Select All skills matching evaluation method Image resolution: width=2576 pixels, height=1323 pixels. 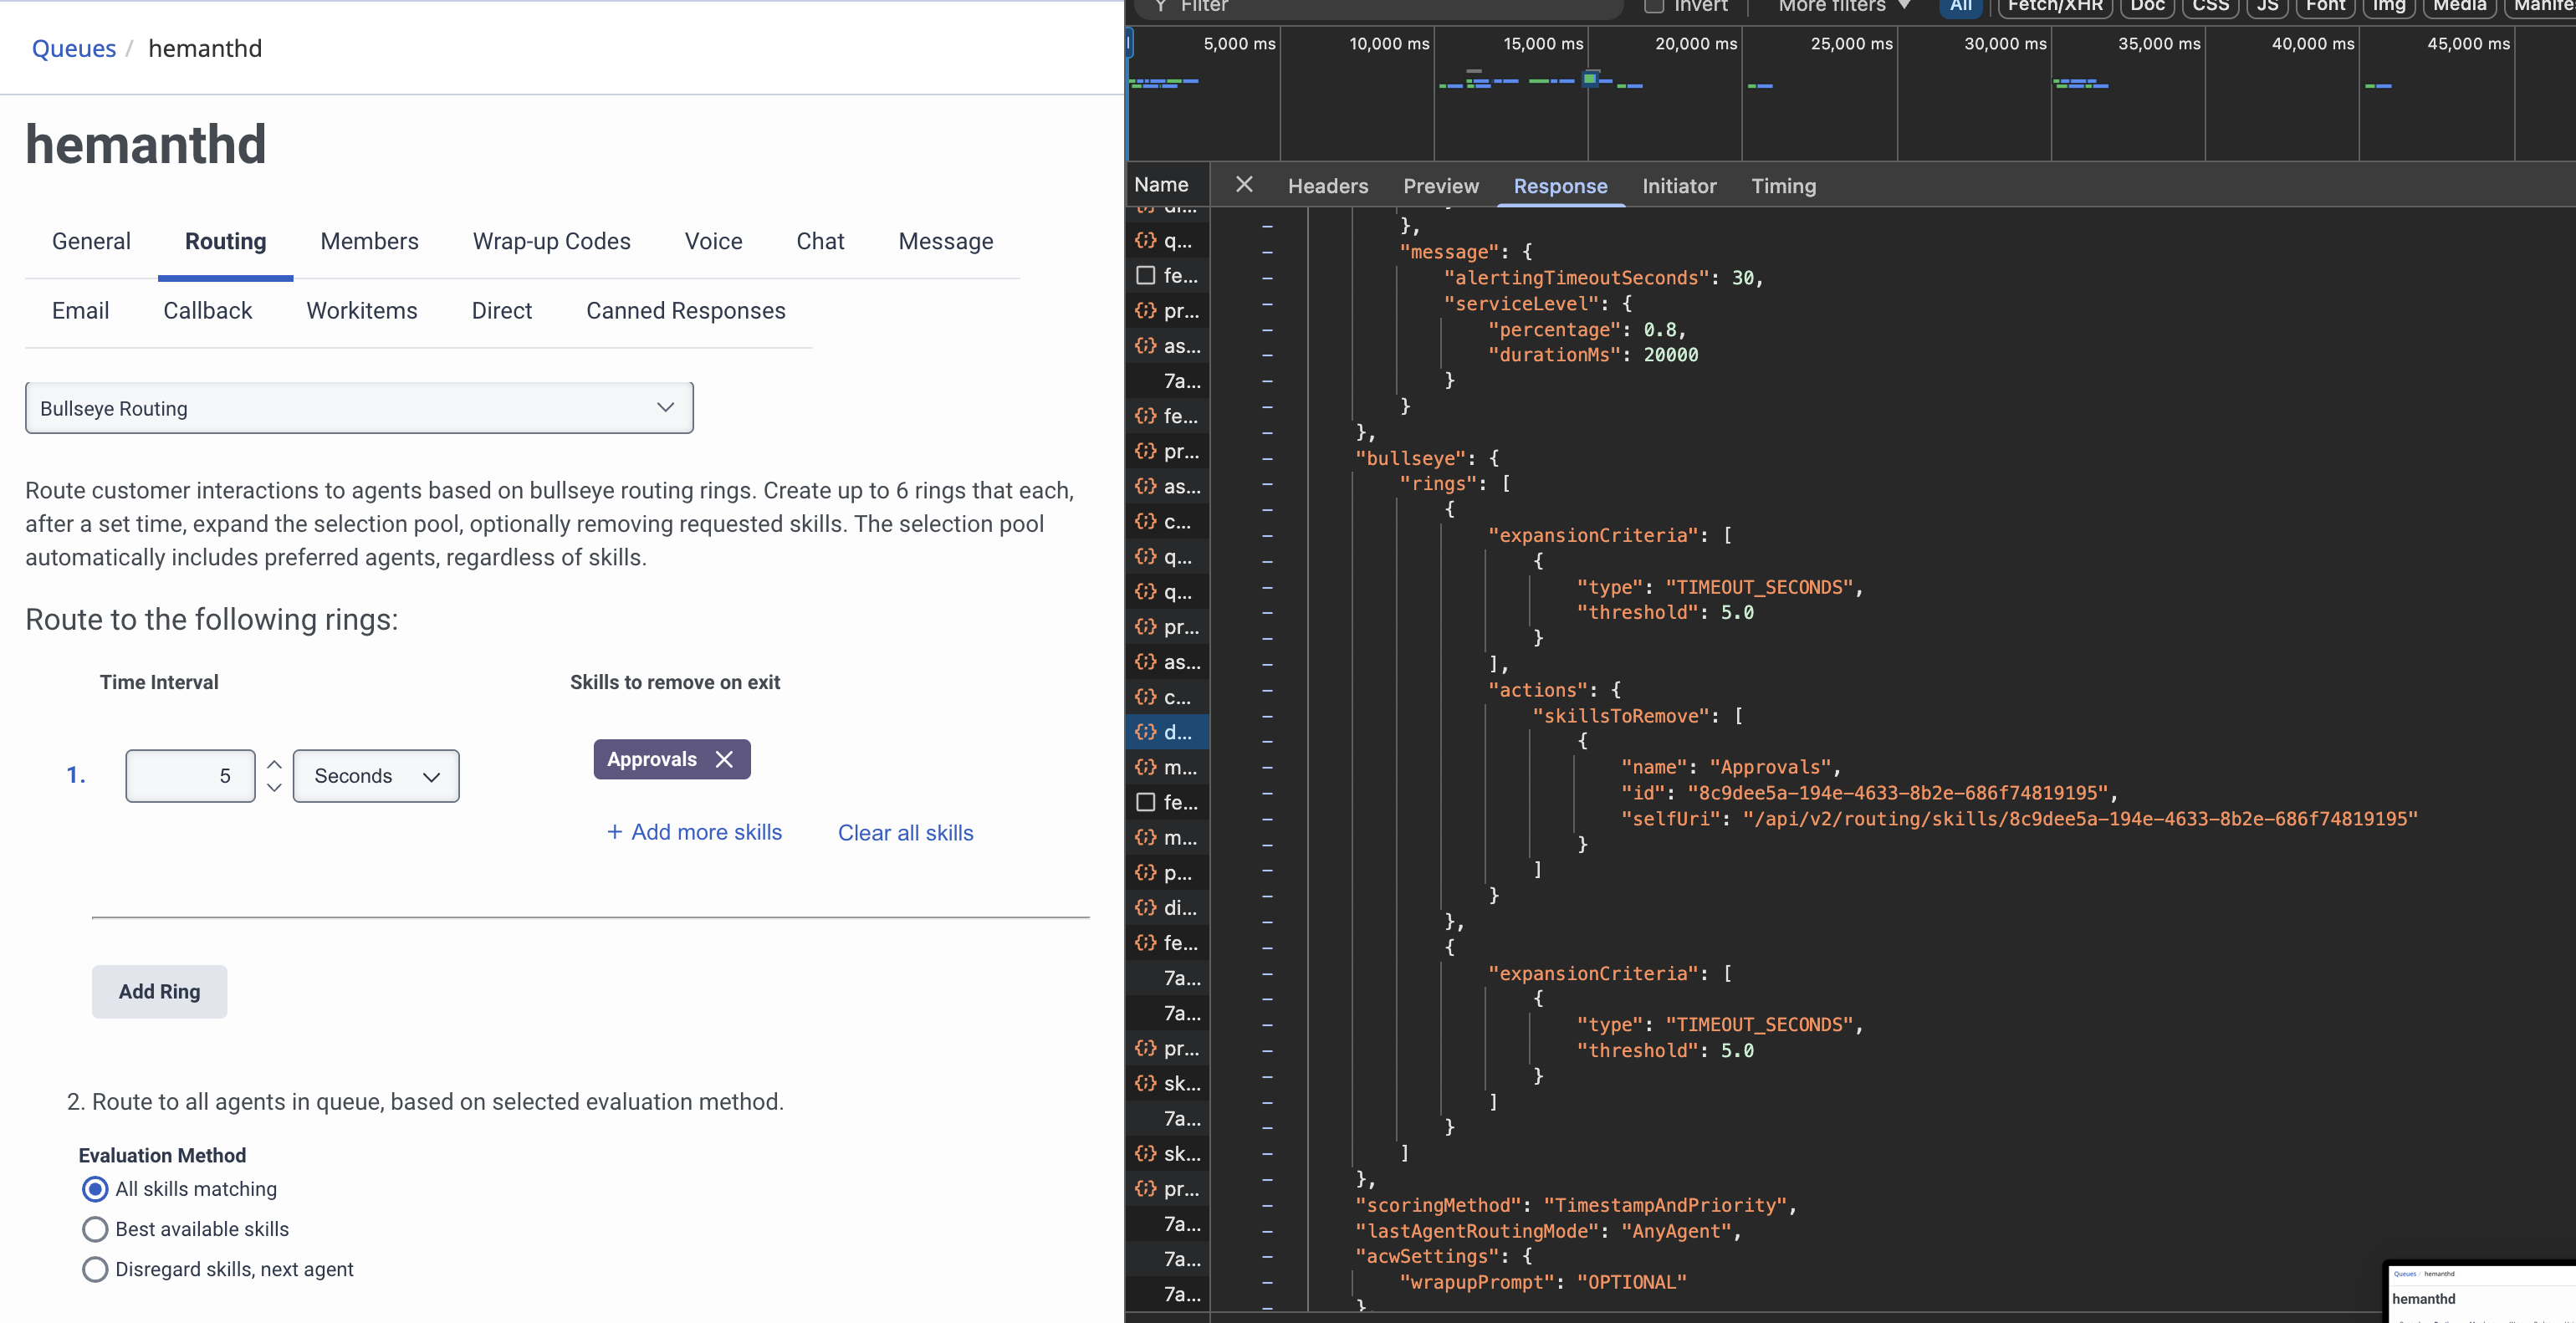[x=95, y=1189]
